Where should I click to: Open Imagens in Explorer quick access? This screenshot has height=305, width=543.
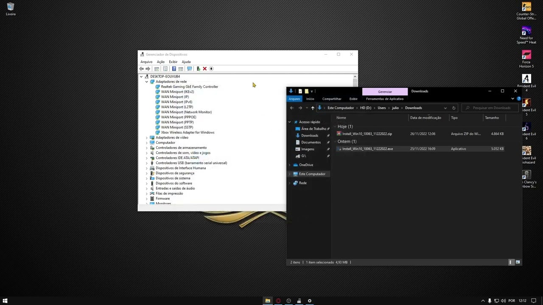pos(308,149)
